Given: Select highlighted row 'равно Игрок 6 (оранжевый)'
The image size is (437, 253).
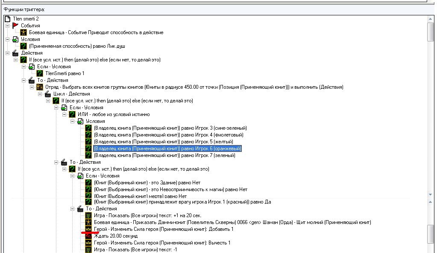Looking at the screenshot, I should pyautogui.click(x=167, y=148).
